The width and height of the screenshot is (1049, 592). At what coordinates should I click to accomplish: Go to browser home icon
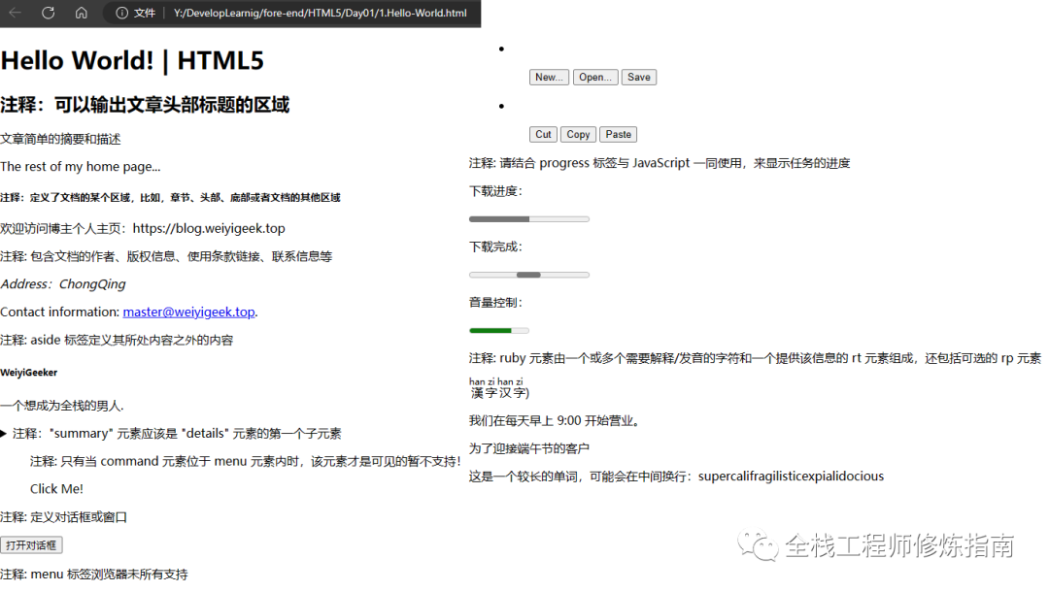(81, 13)
